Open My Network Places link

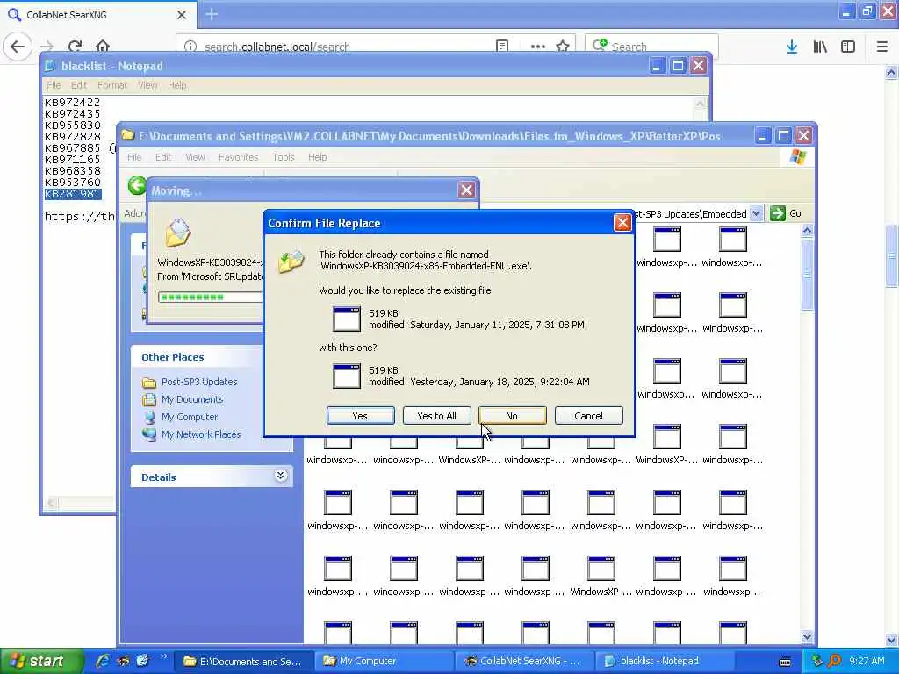pos(201,434)
